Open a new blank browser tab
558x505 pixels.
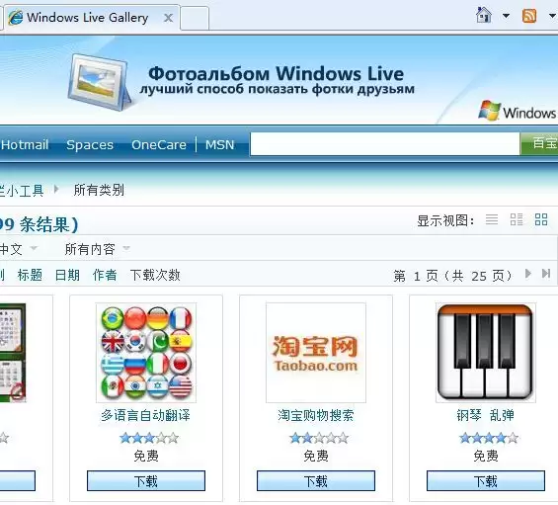[x=195, y=18]
